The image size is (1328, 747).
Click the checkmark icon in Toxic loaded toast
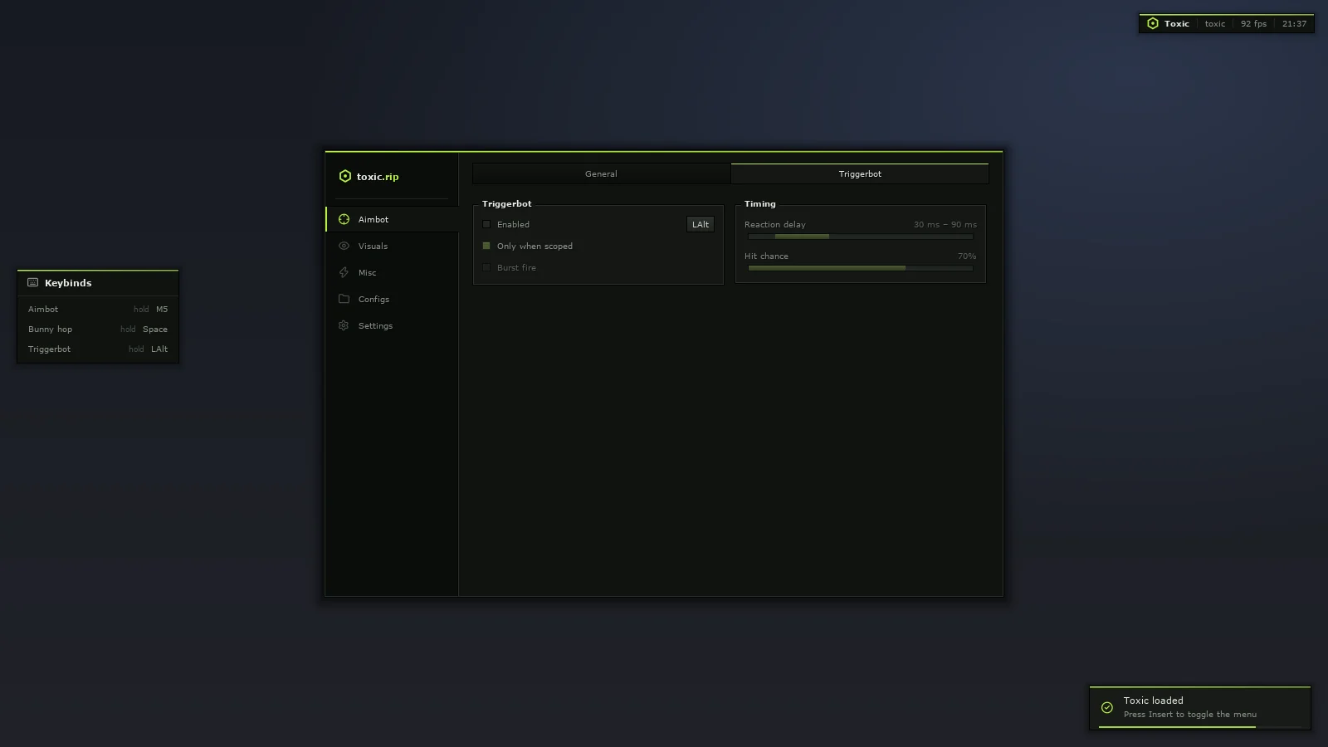point(1107,707)
